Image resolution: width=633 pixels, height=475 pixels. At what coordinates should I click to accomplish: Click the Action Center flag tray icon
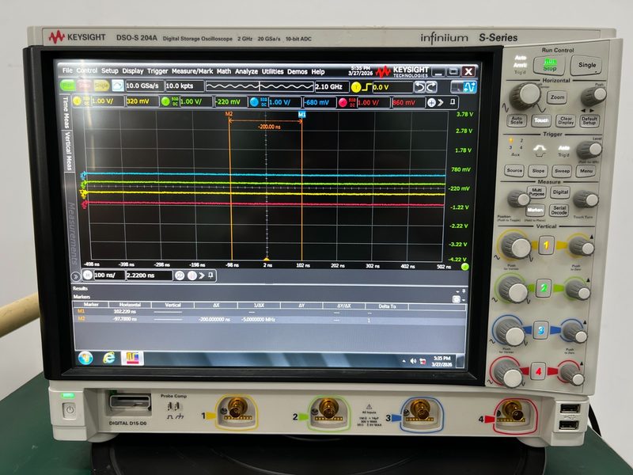423,361
